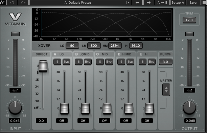This screenshot has height=133, width=207.
Task: Solo the D HIMID band
Action: point(121,62)
